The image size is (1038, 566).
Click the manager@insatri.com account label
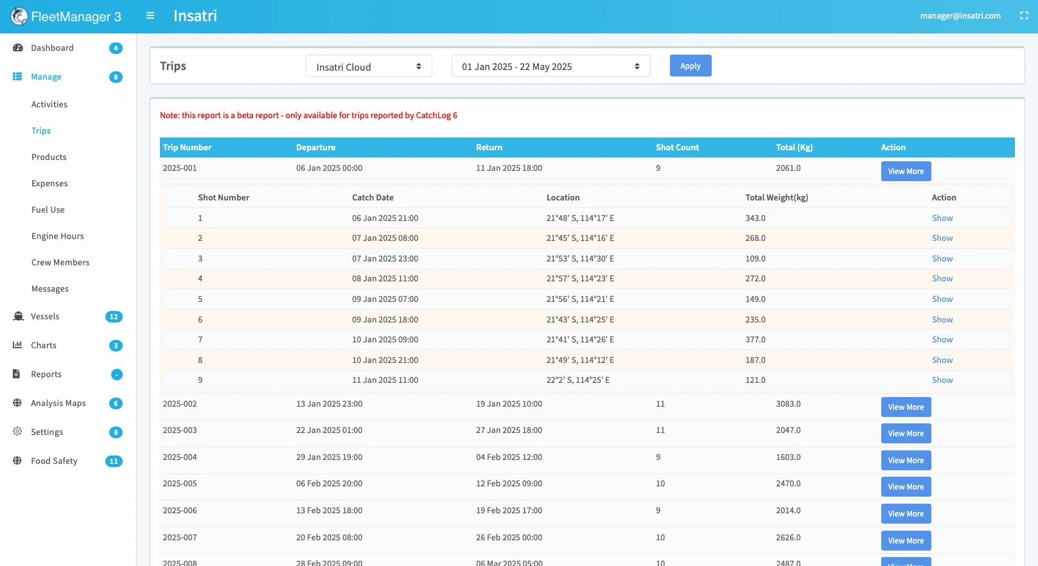click(960, 16)
